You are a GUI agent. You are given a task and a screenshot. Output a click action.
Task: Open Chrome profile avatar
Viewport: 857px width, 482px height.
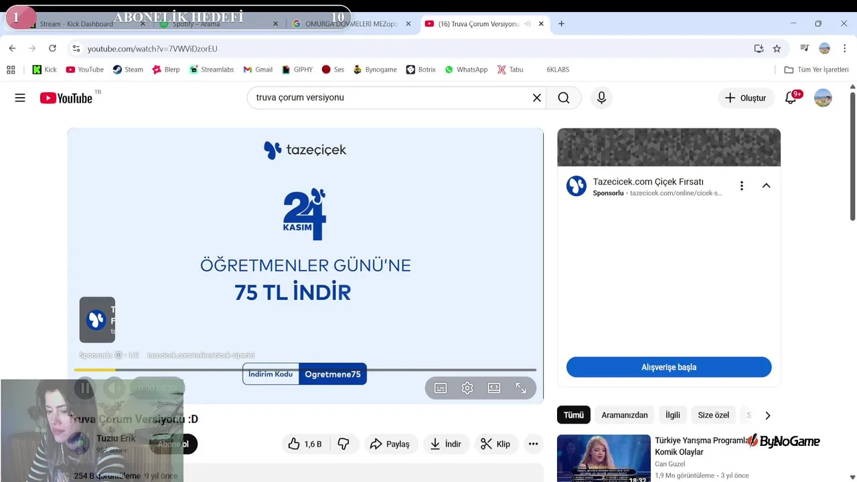(x=825, y=48)
